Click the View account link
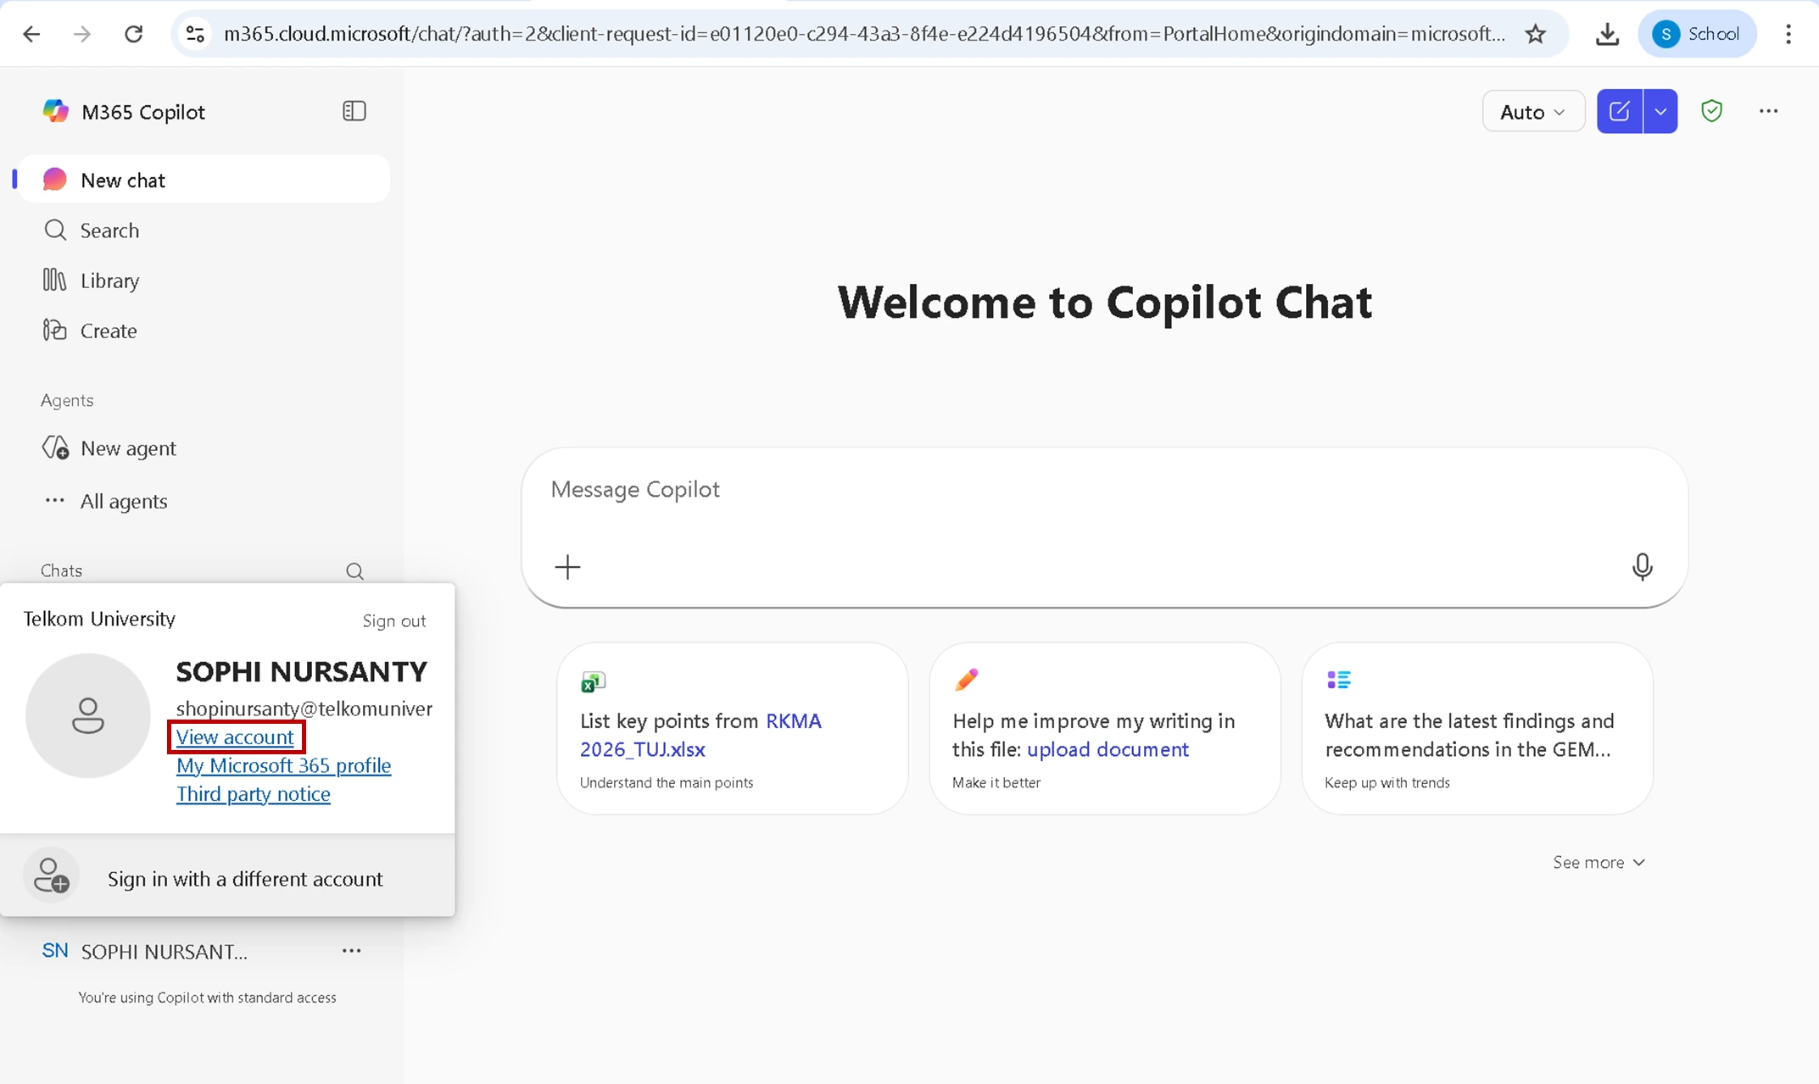The width and height of the screenshot is (1819, 1084). point(235,737)
